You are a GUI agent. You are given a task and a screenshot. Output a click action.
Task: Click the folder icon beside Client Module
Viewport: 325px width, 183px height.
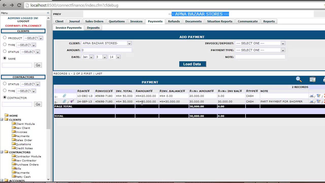click(x=14, y=124)
